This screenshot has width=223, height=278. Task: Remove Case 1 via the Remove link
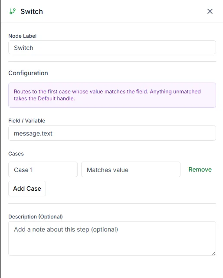(200, 169)
